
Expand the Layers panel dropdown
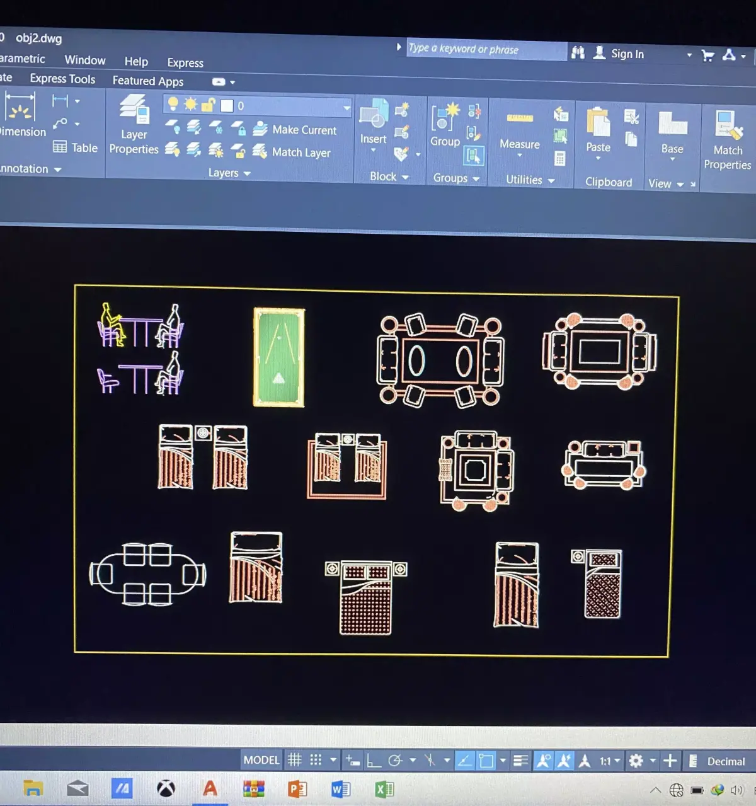click(246, 173)
